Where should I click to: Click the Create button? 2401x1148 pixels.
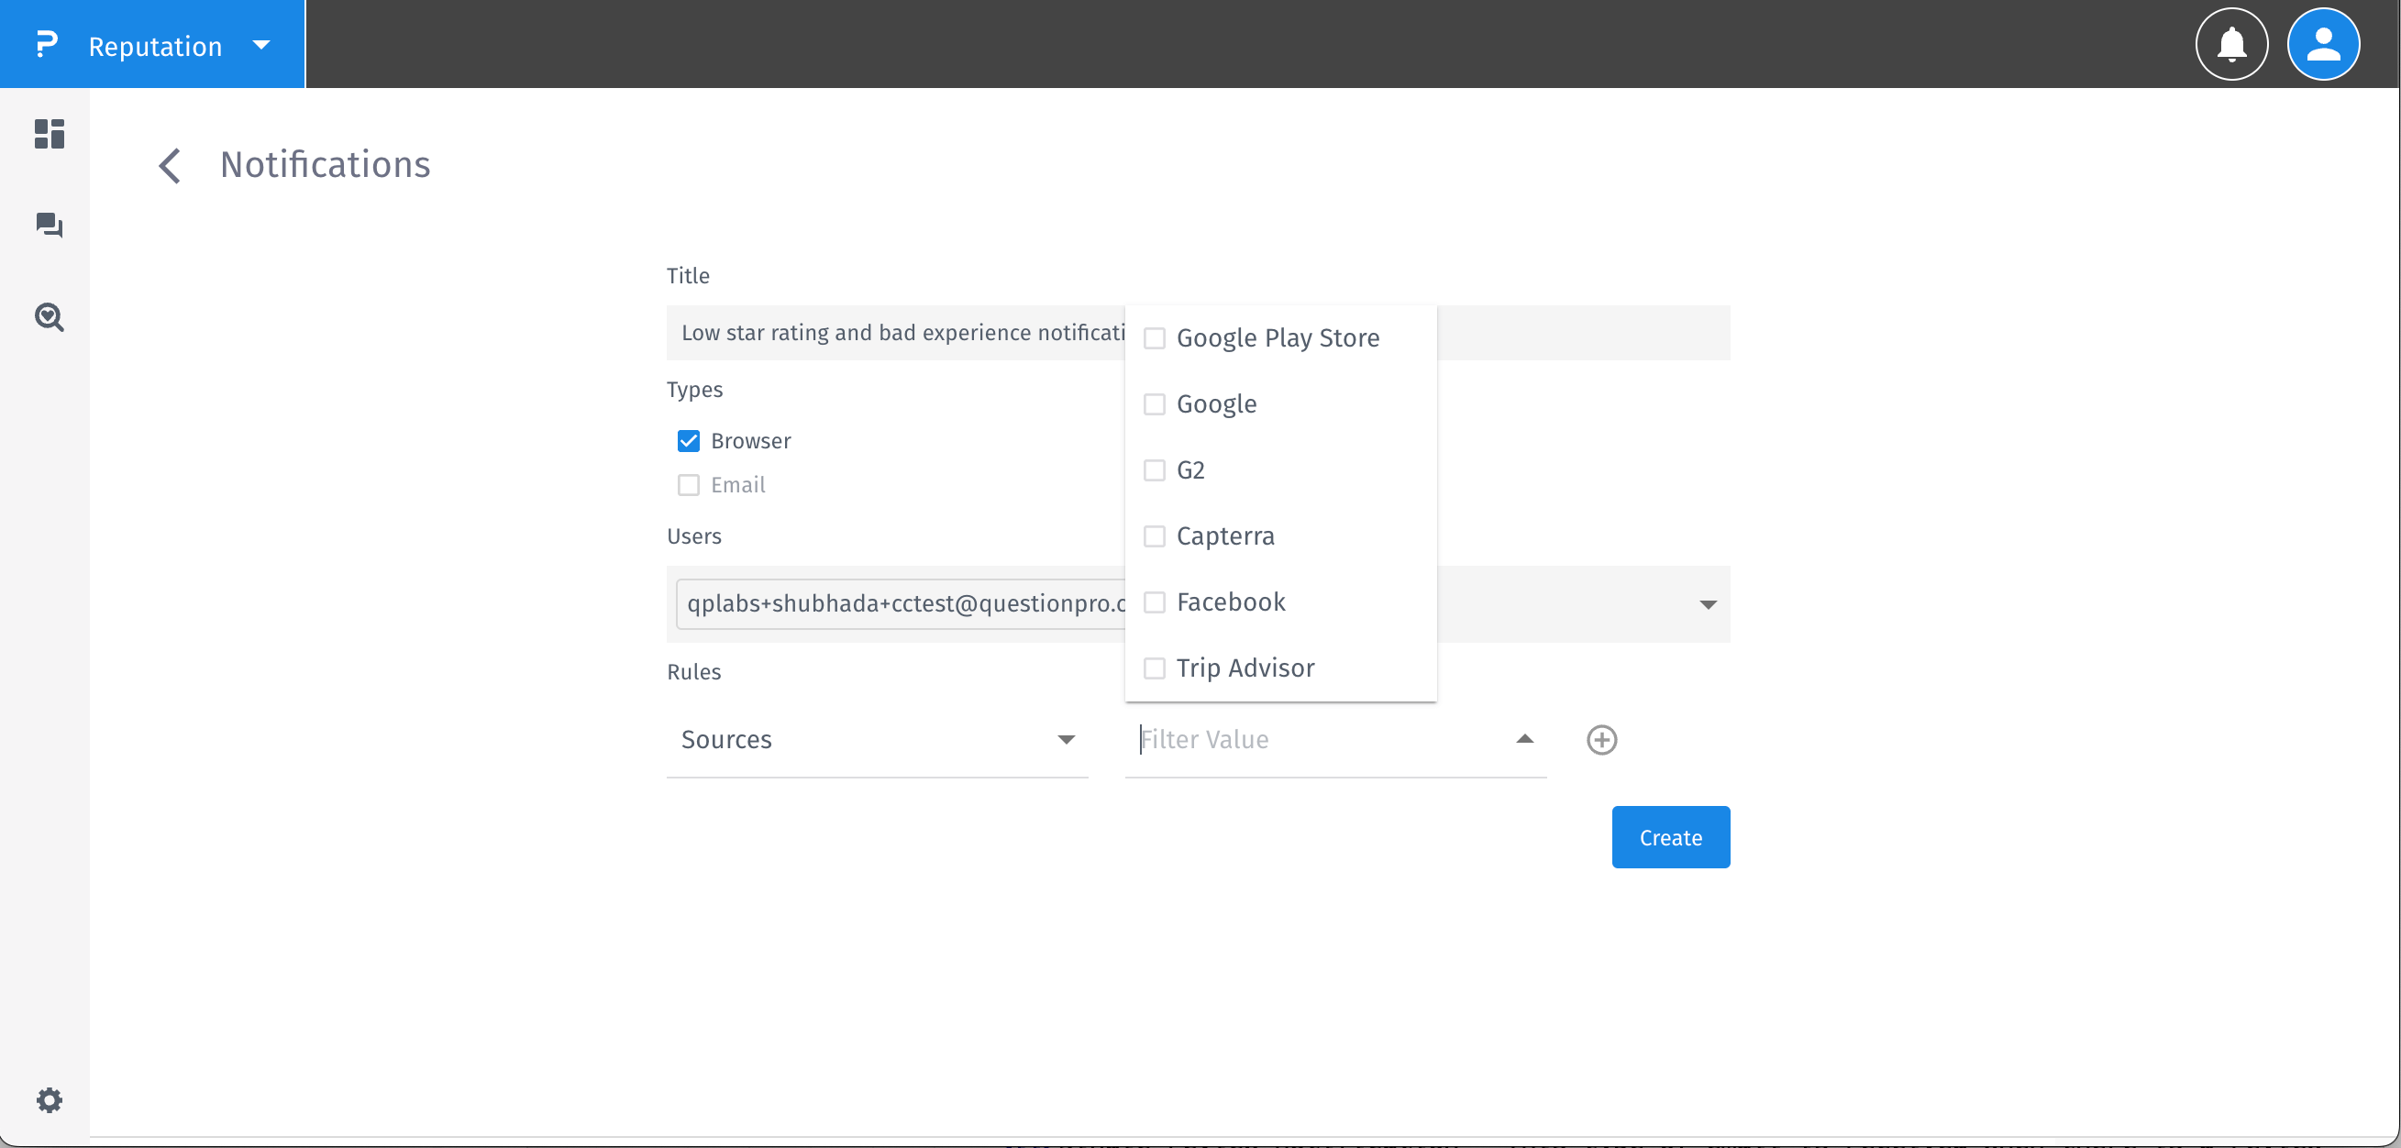pyautogui.click(x=1669, y=837)
